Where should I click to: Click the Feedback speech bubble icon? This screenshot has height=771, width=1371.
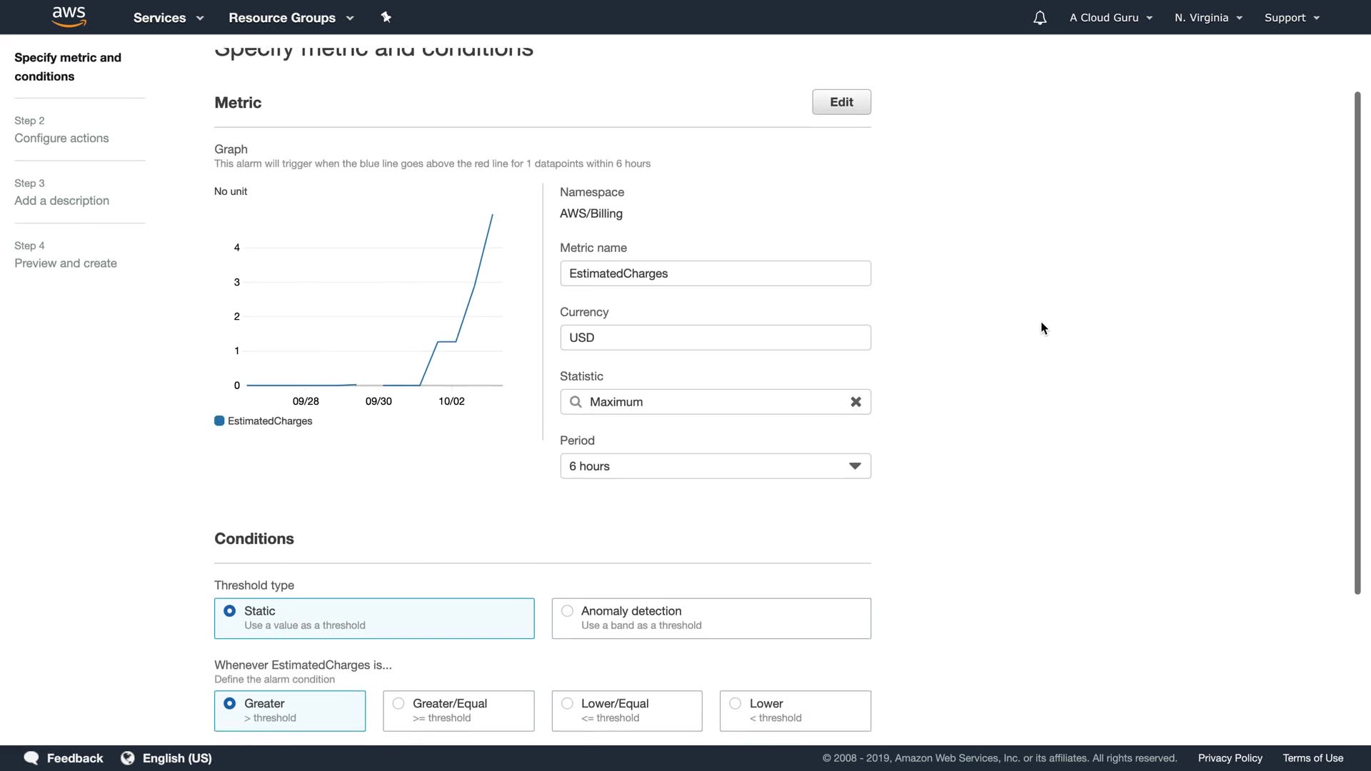coord(31,758)
